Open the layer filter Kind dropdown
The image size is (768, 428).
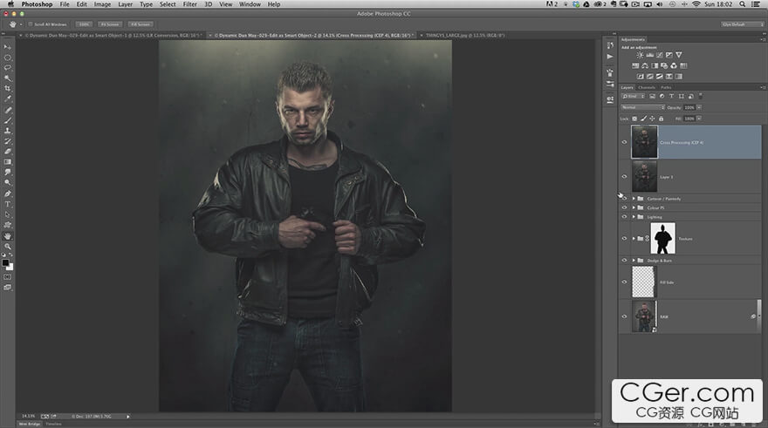pyautogui.click(x=634, y=97)
